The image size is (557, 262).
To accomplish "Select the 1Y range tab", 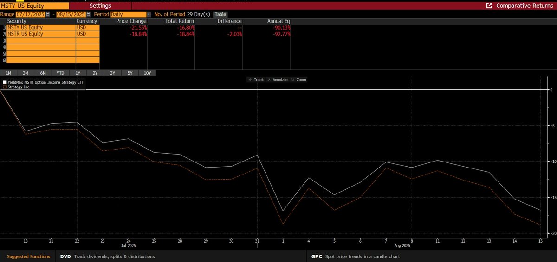I will (78, 73).
